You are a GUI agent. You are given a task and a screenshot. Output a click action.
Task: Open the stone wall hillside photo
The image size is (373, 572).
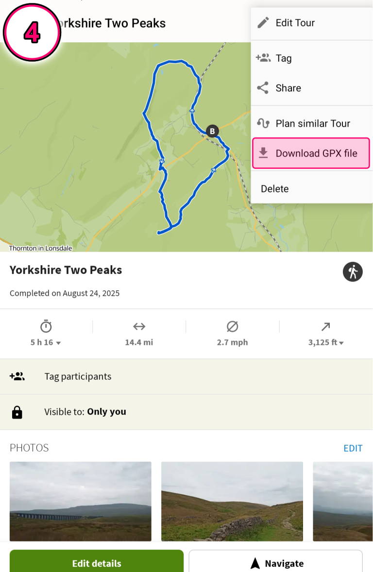pos(232,501)
